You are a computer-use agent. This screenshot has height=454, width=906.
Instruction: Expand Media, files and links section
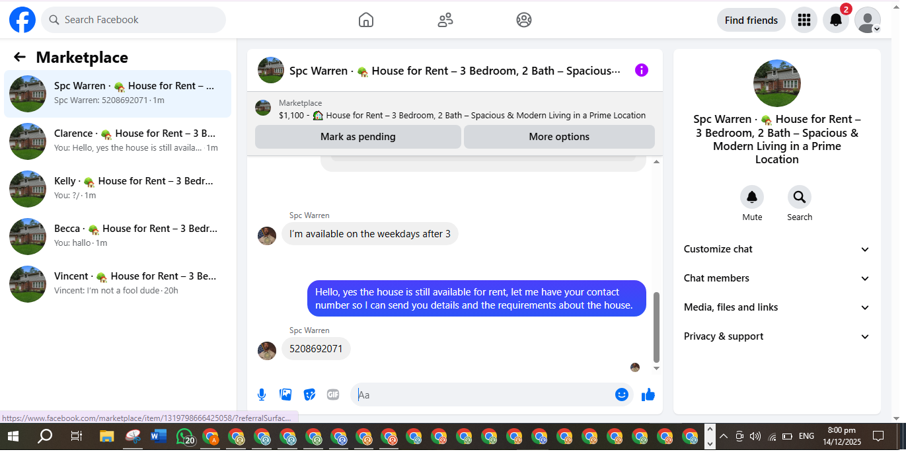tap(777, 307)
